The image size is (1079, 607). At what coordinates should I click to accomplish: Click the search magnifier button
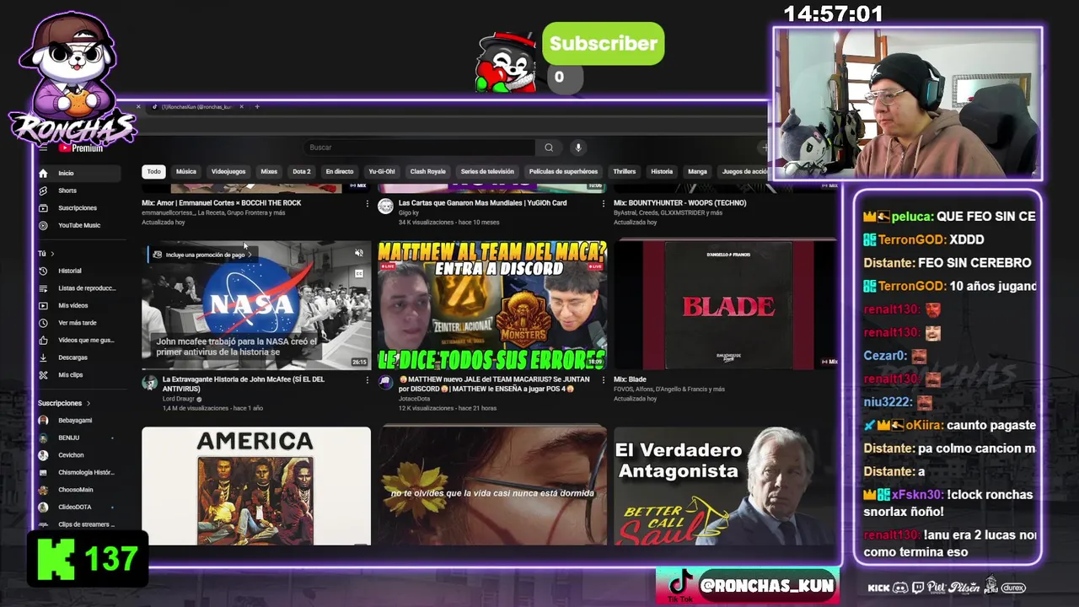coord(549,148)
